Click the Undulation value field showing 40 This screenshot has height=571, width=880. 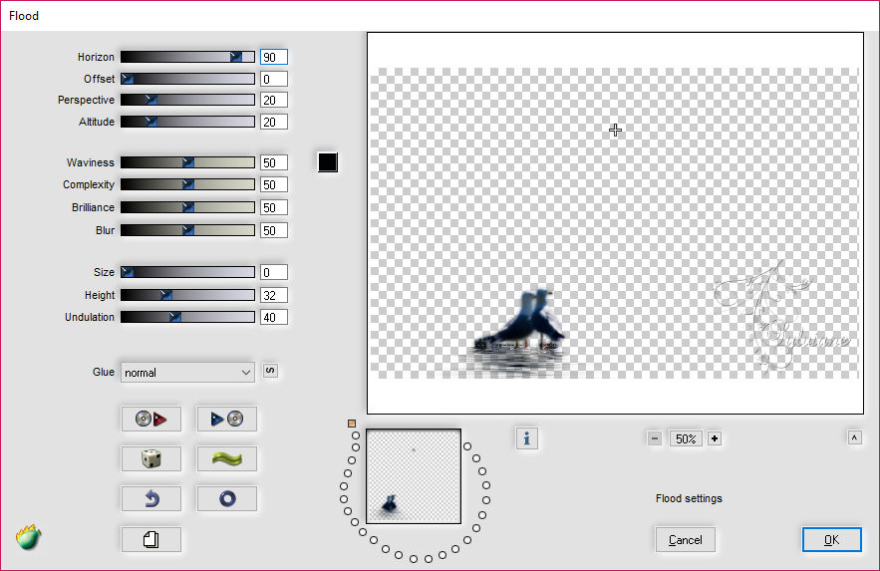tap(274, 317)
